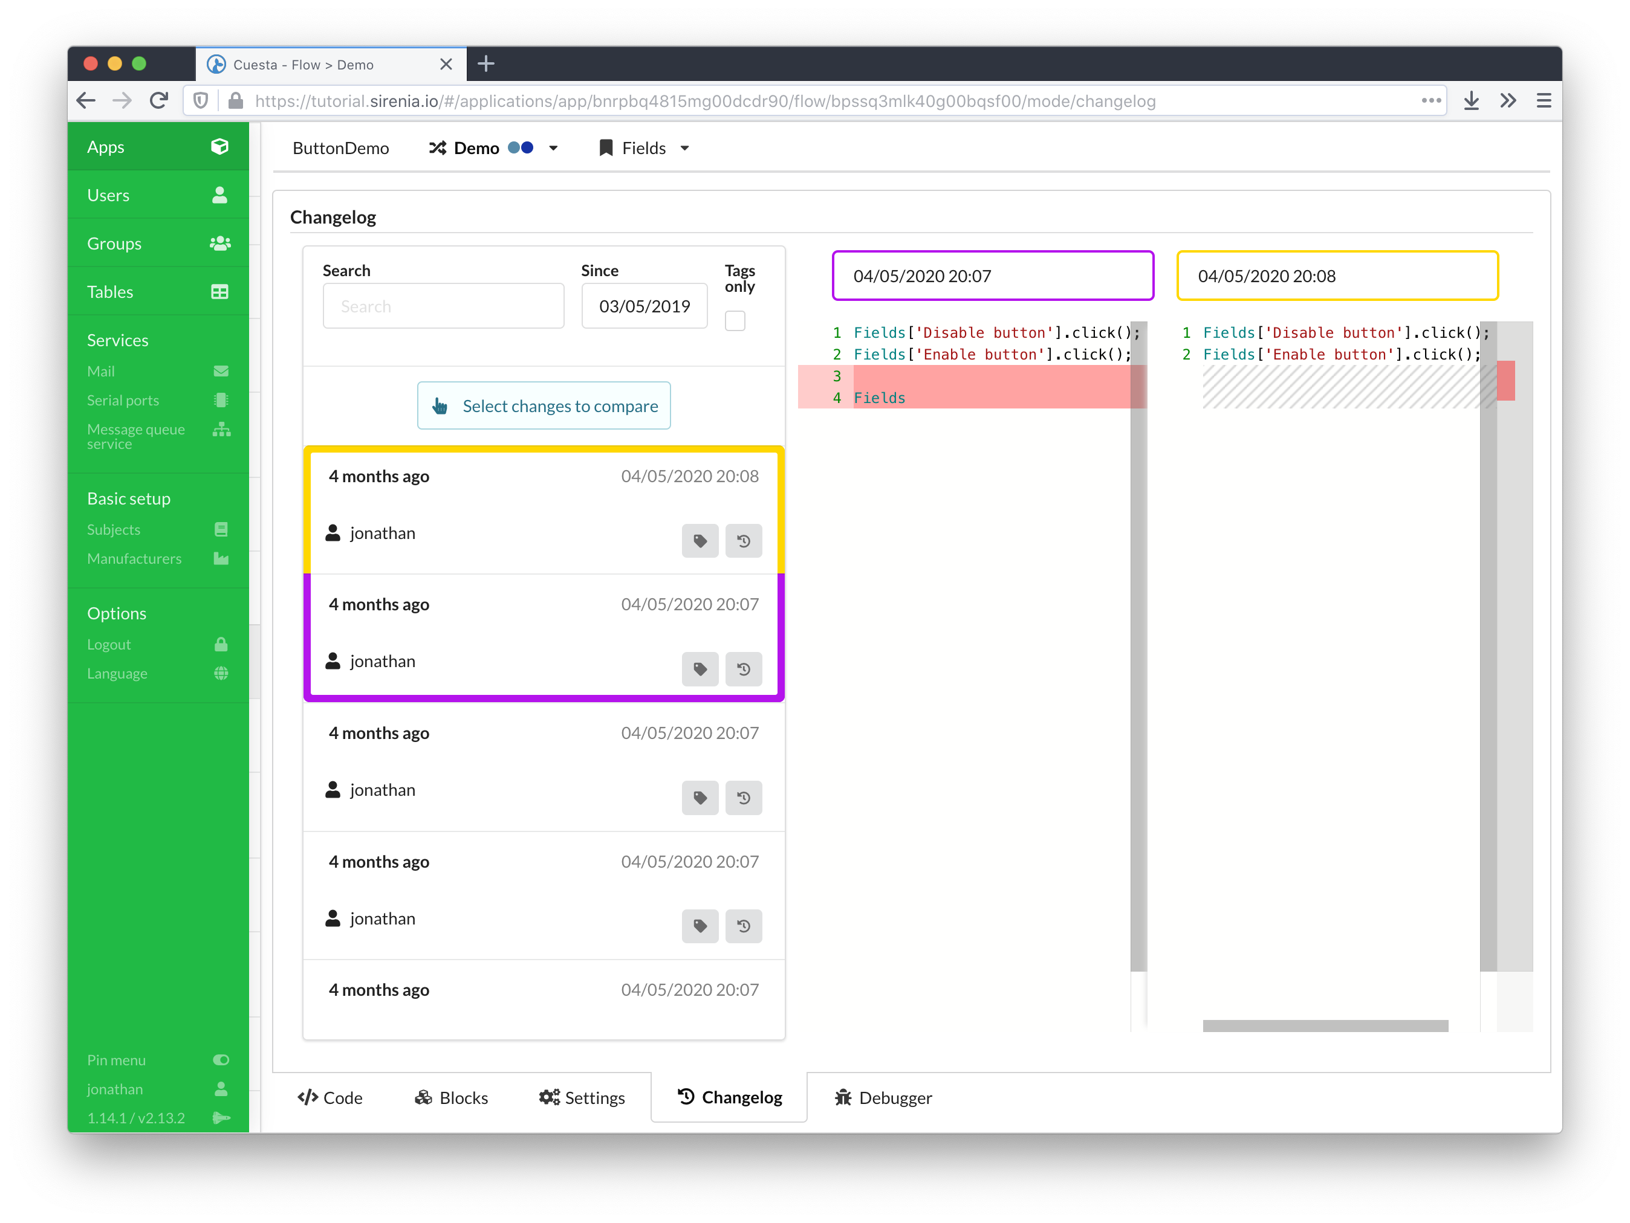This screenshot has width=1630, height=1223.
Task: Click the Manufacturers factory icon
Action: (x=221, y=559)
